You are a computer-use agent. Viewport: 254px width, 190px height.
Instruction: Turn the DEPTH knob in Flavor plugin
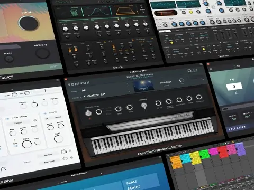click(29, 23)
